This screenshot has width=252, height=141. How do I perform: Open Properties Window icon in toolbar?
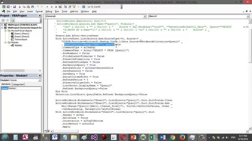point(70,7)
